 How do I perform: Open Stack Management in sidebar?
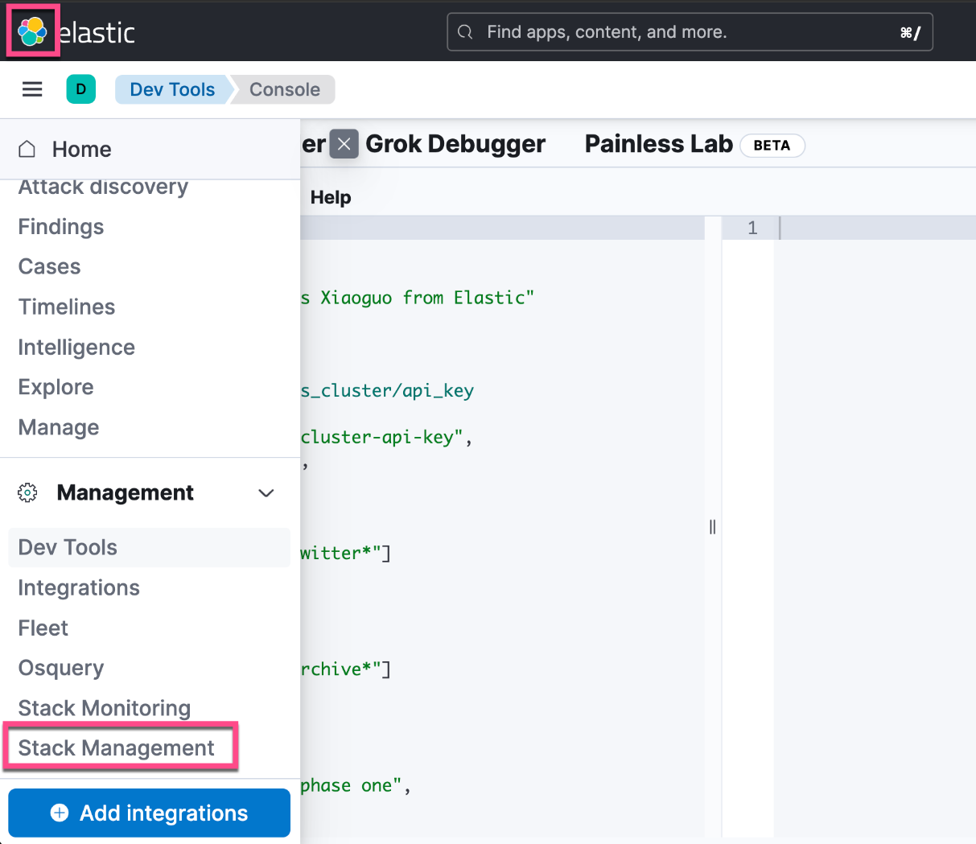click(x=117, y=748)
